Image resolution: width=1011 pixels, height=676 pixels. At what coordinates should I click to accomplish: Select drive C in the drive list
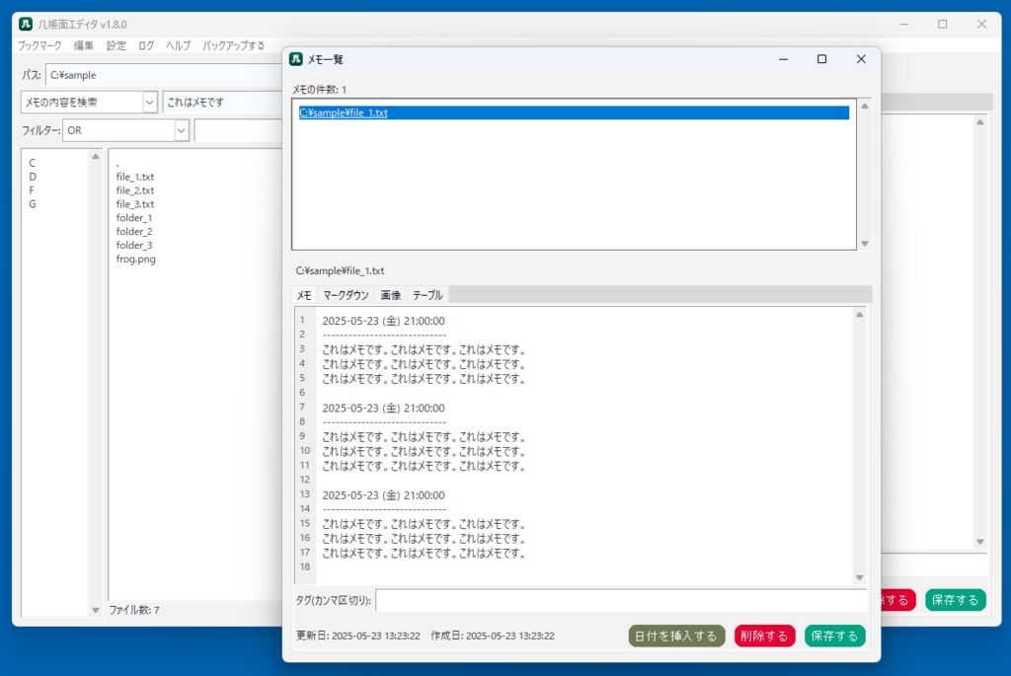(33, 163)
